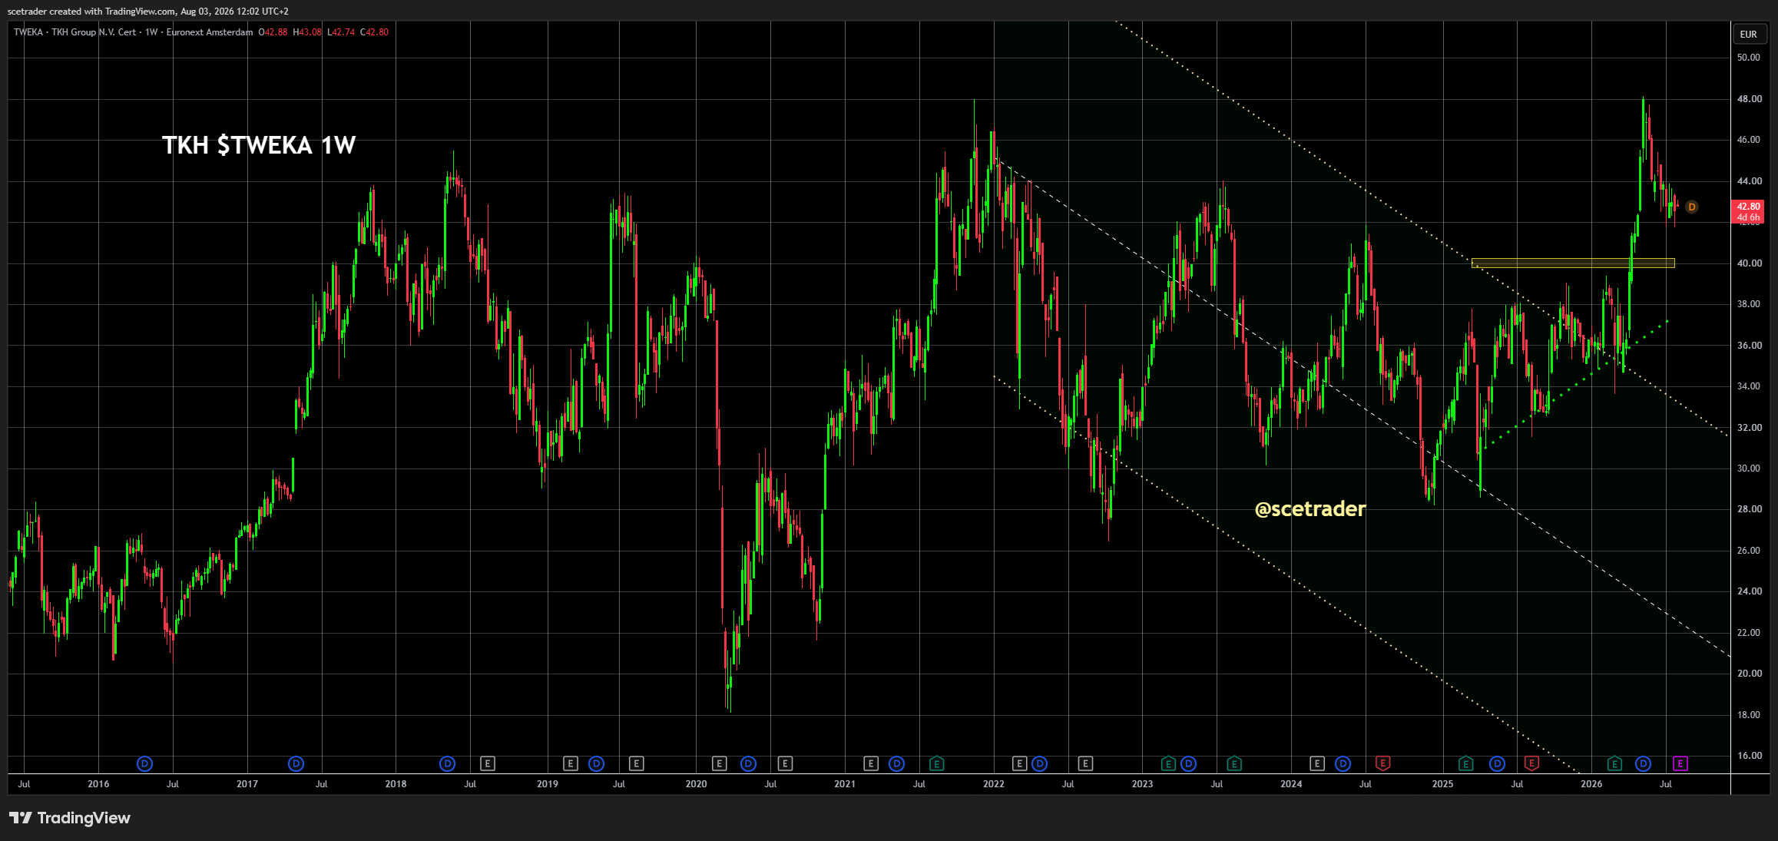1778x841 pixels.
Task: Open the magenta upcoming earnings E marker
Action: pyautogui.click(x=1680, y=763)
